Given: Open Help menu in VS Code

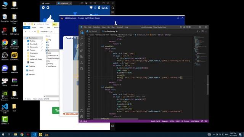Looking at the screenshot, I should pos(126,27).
